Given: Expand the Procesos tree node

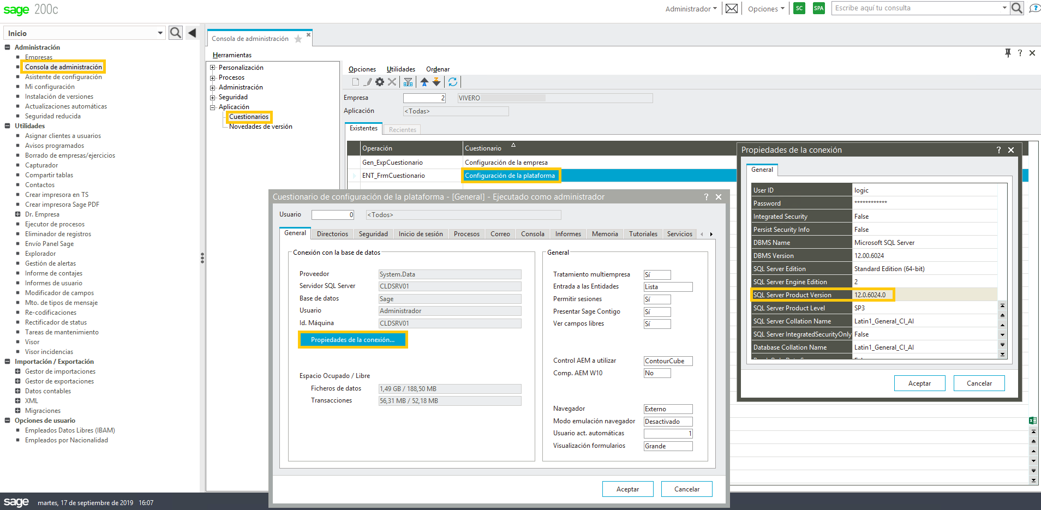Looking at the screenshot, I should click(x=213, y=77).
